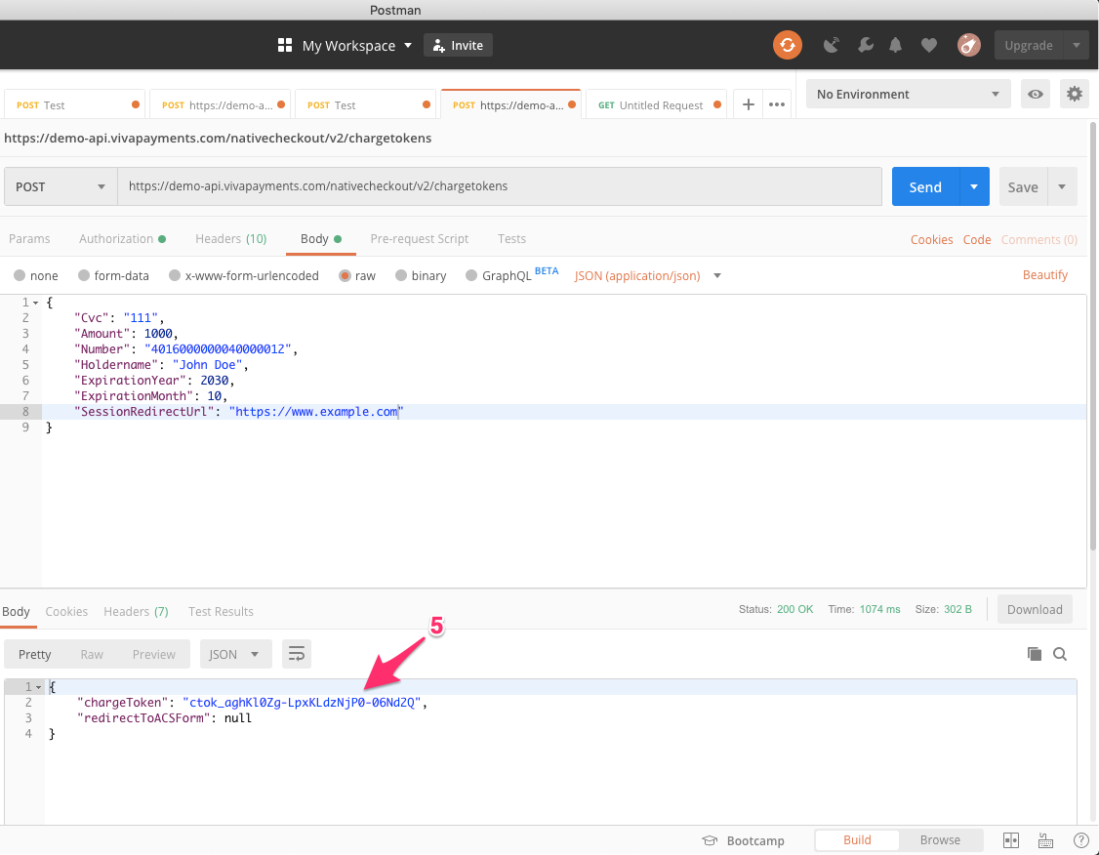
Task: Click the workspace grid icon
Action: tap(285, 46)
